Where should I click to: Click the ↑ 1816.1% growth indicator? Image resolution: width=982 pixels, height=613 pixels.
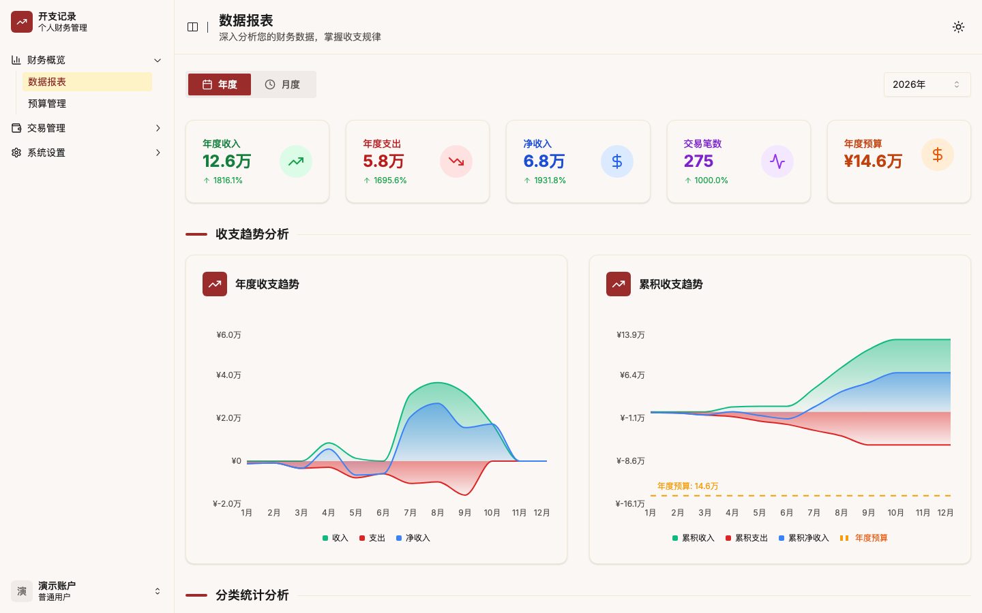[x=223, y=180]
